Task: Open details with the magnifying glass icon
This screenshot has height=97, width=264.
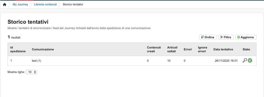Action: point(245,60)
